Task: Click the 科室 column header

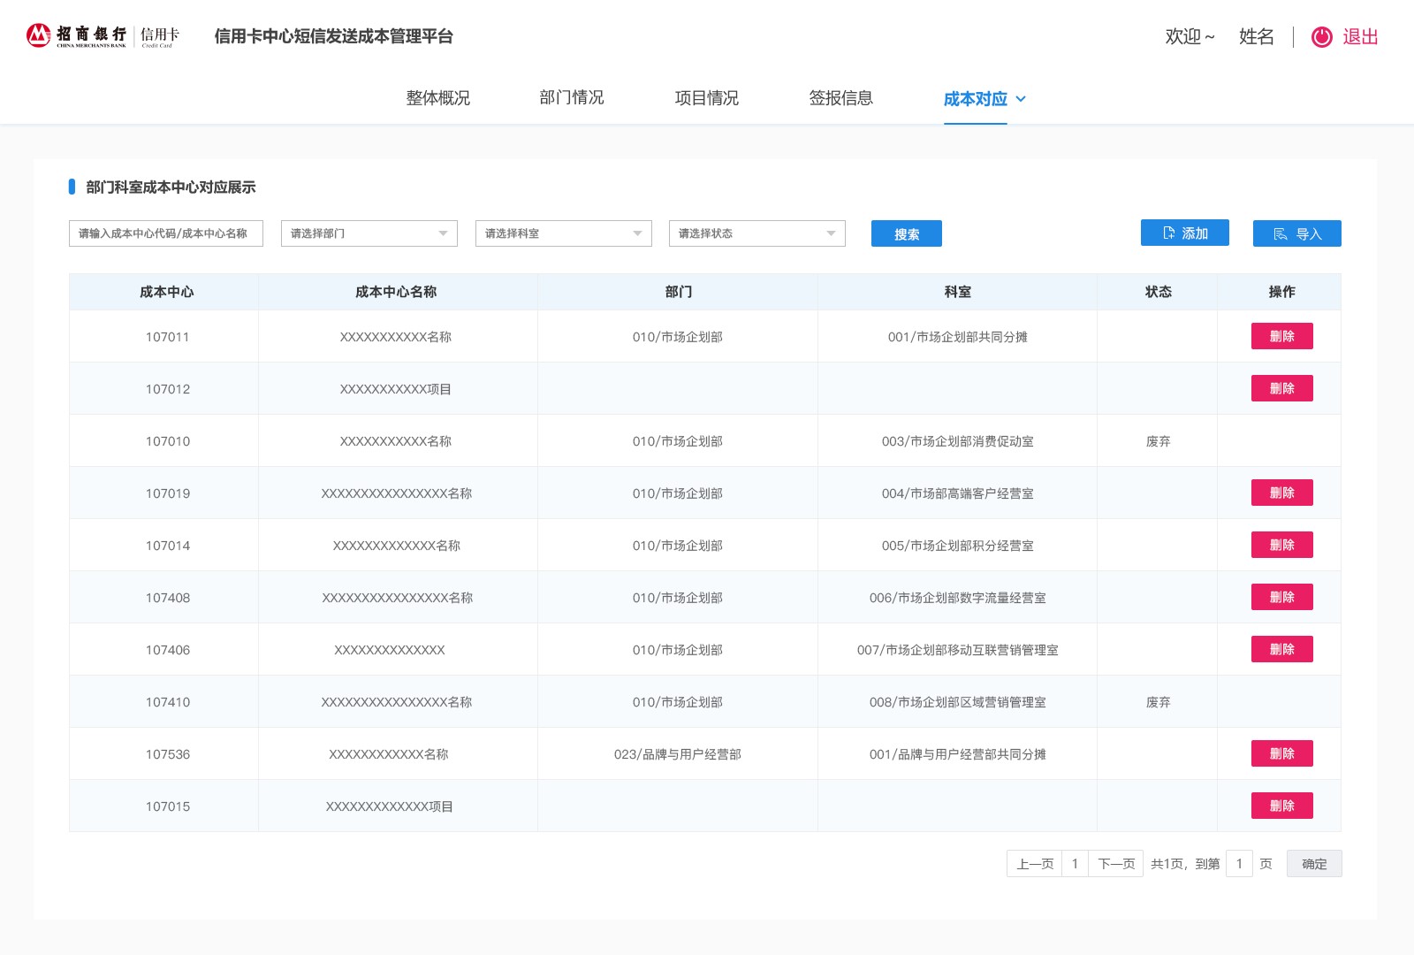Action: coord(958,292)
